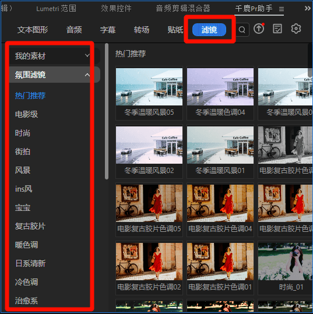
Task: Select the 复古胶片 category
Action: pos(30,226)
